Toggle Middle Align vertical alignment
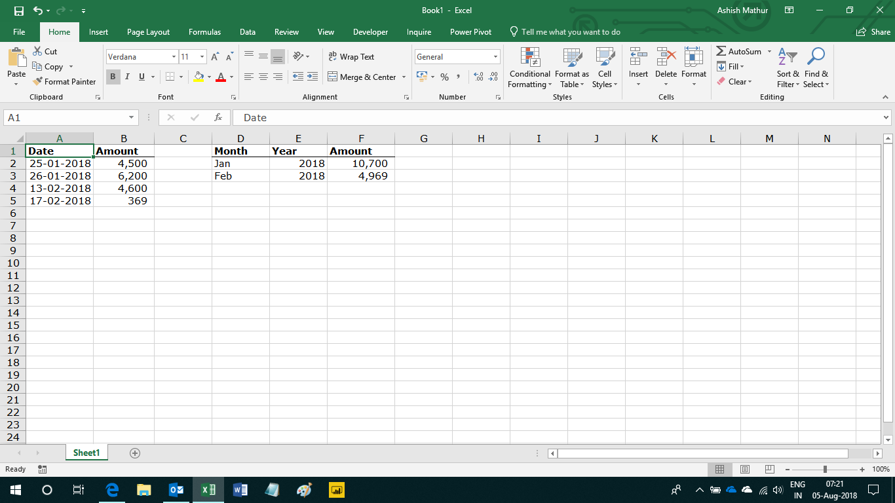Viewport: 895px width, 503px height. (263, 57)
